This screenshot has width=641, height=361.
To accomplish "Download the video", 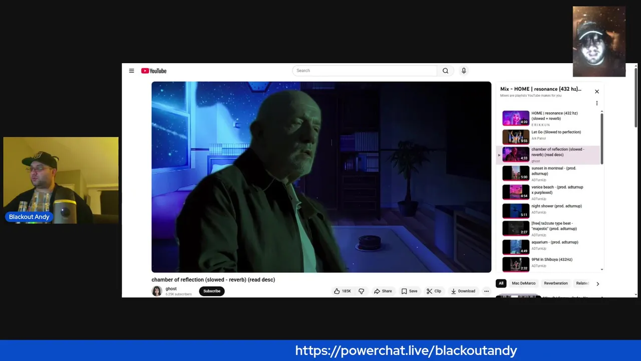I will coord(463,291).
